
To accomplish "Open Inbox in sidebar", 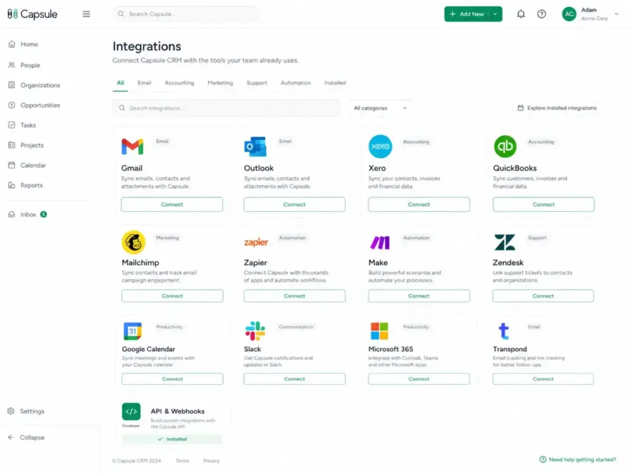I will pos(27,214).
